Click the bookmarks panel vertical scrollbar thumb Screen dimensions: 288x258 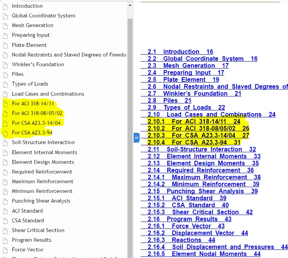point(130,138)
